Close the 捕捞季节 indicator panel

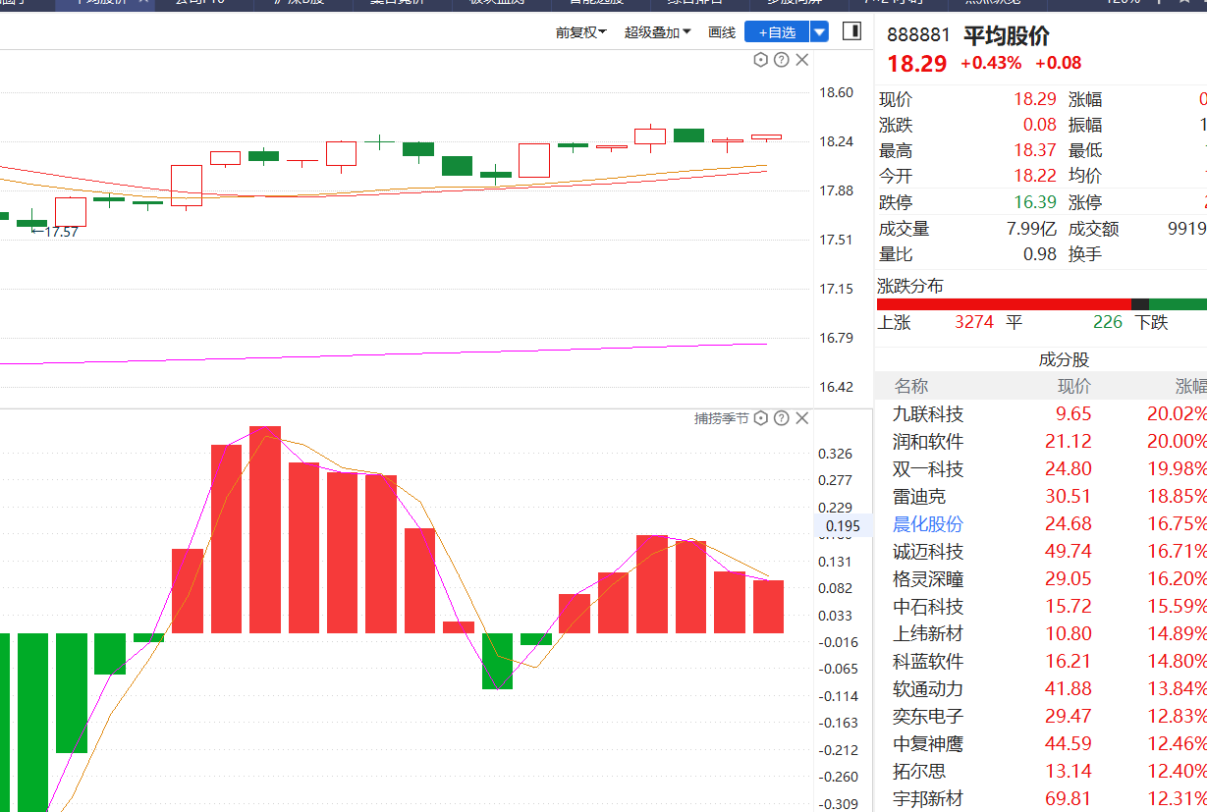(802, 418)
